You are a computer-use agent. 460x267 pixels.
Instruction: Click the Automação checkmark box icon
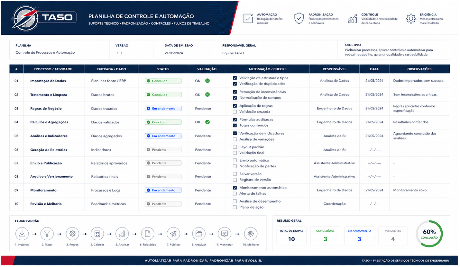pyautogui.click(x=248, y=19)
